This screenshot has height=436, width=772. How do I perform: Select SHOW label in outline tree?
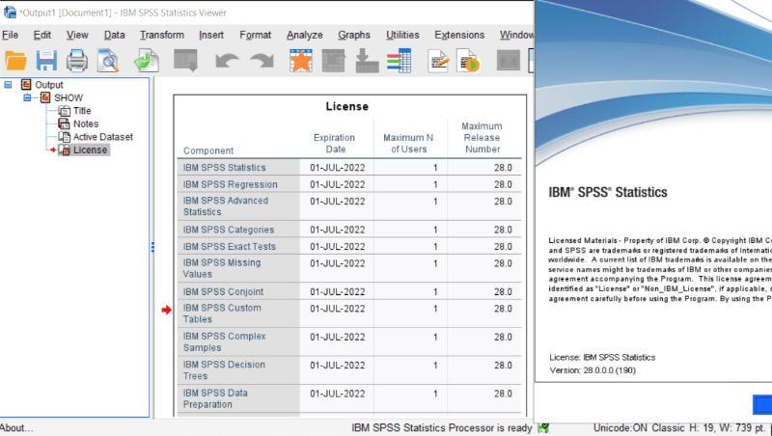(x=69, y=98)
